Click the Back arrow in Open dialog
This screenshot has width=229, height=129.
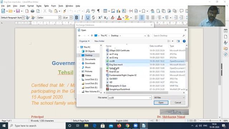tap(79, 35)
